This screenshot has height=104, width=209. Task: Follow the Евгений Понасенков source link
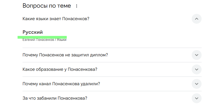click(x=38, y=40)
